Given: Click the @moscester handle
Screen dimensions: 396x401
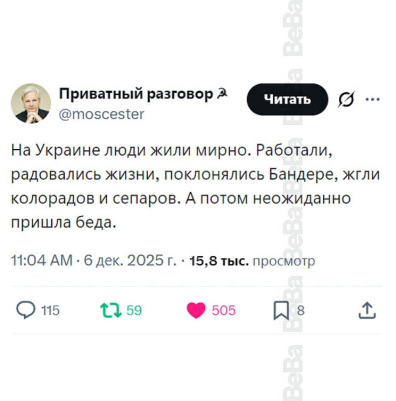Looking at the screenshot, I should [x=101, y=114].
